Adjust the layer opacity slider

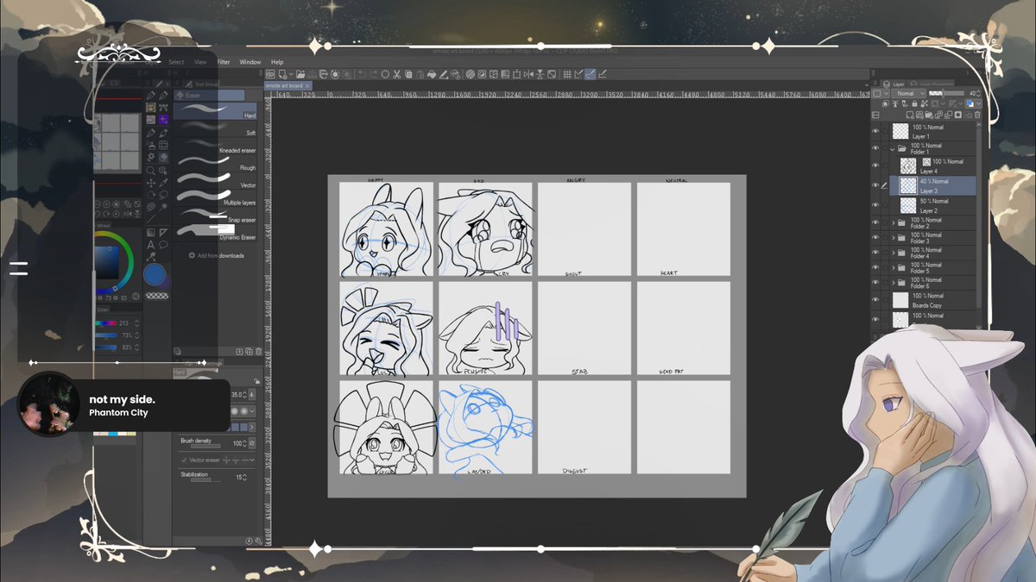point(946,93)
